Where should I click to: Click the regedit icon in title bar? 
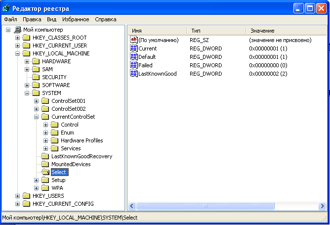pyautogui.click(x=6, y=8)
